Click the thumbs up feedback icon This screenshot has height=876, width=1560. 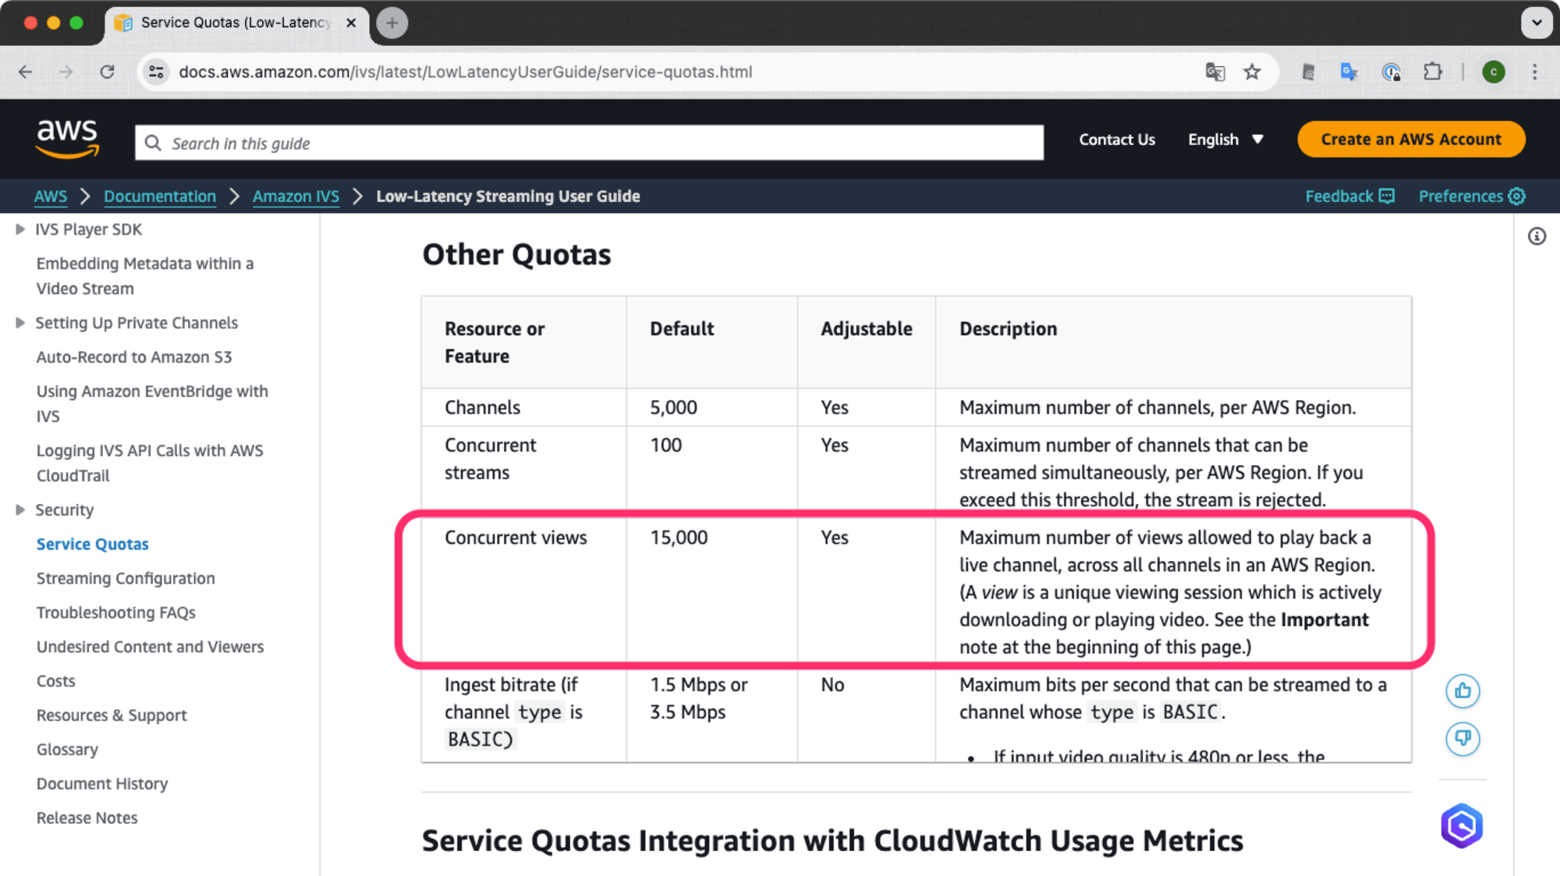[x=1462, y=691]
